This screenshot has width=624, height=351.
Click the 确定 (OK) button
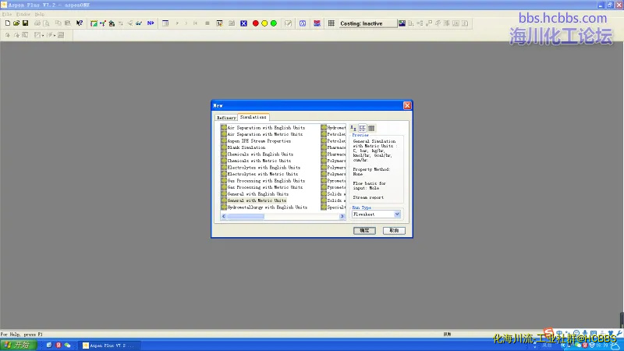pyautogui.click(x=364, y=231)
